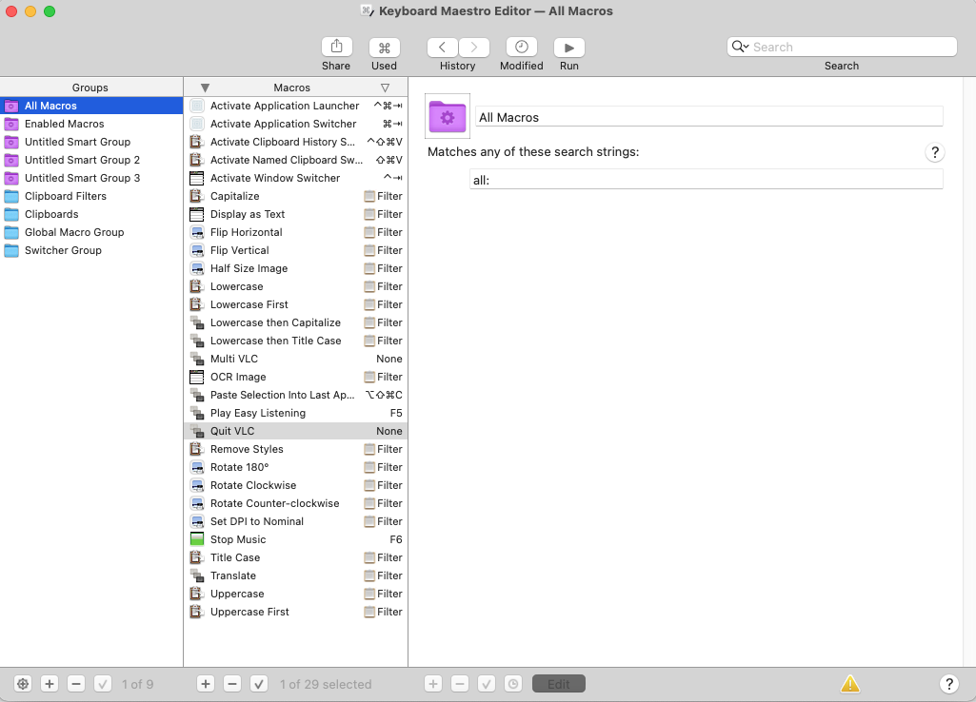Open help from the bottom-right question mark

click(x=948, y=683)
